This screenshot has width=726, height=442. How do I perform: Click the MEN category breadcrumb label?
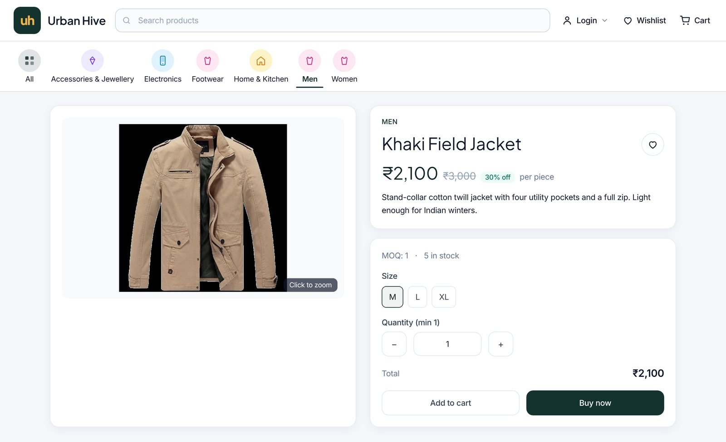[389, 121]
